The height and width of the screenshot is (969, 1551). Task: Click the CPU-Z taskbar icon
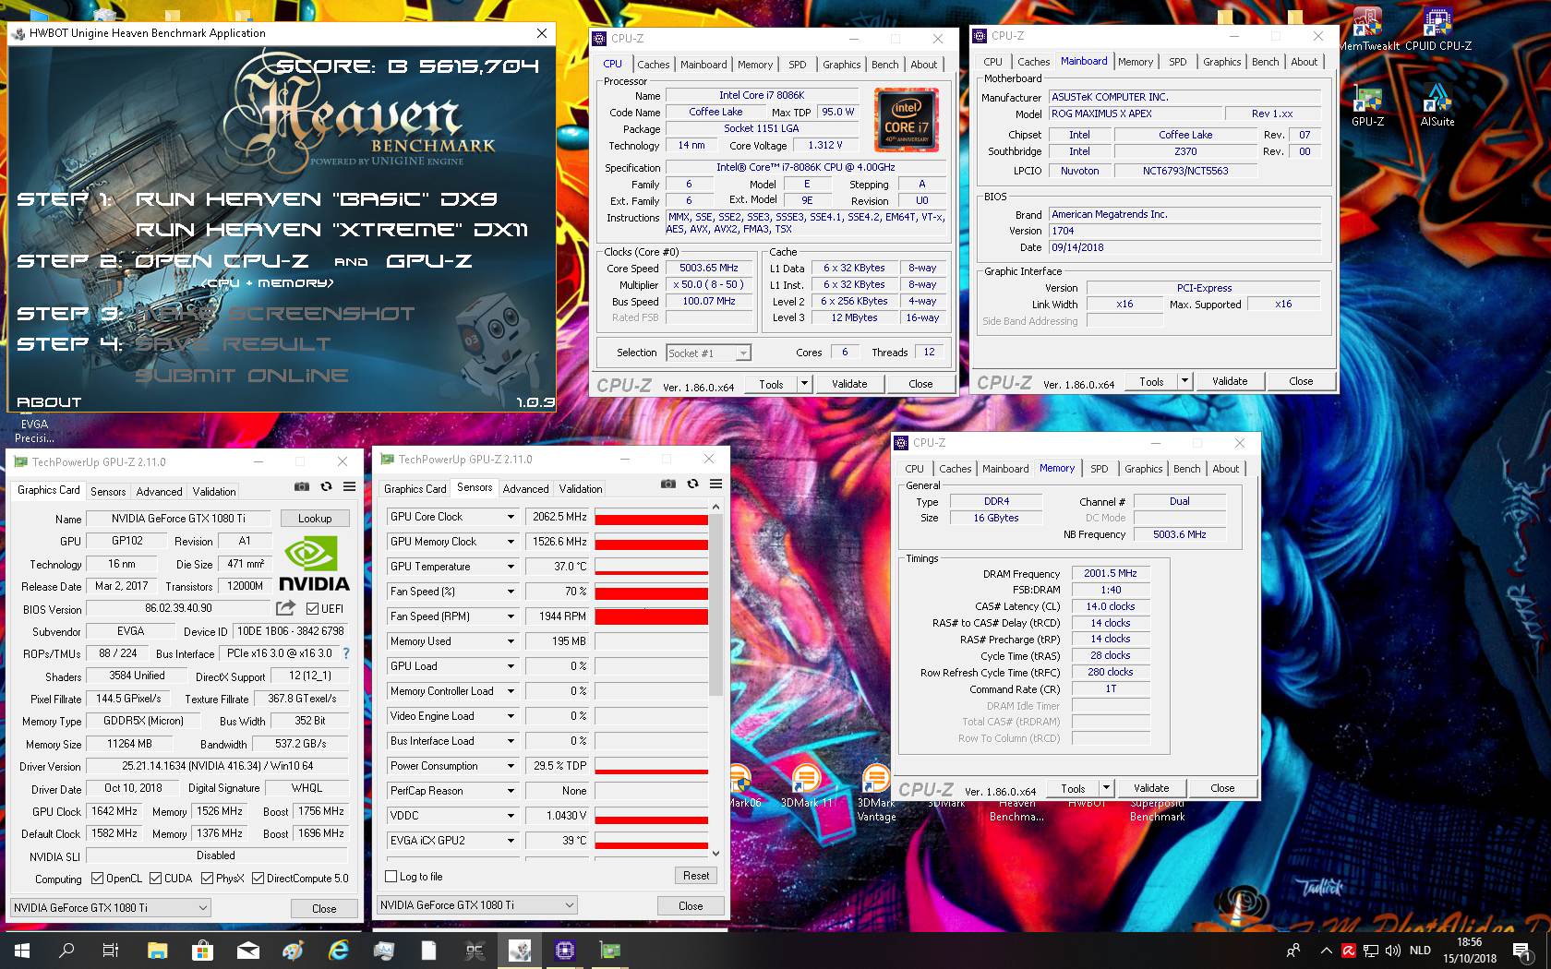pyautogui.click(x=565, y=950)
